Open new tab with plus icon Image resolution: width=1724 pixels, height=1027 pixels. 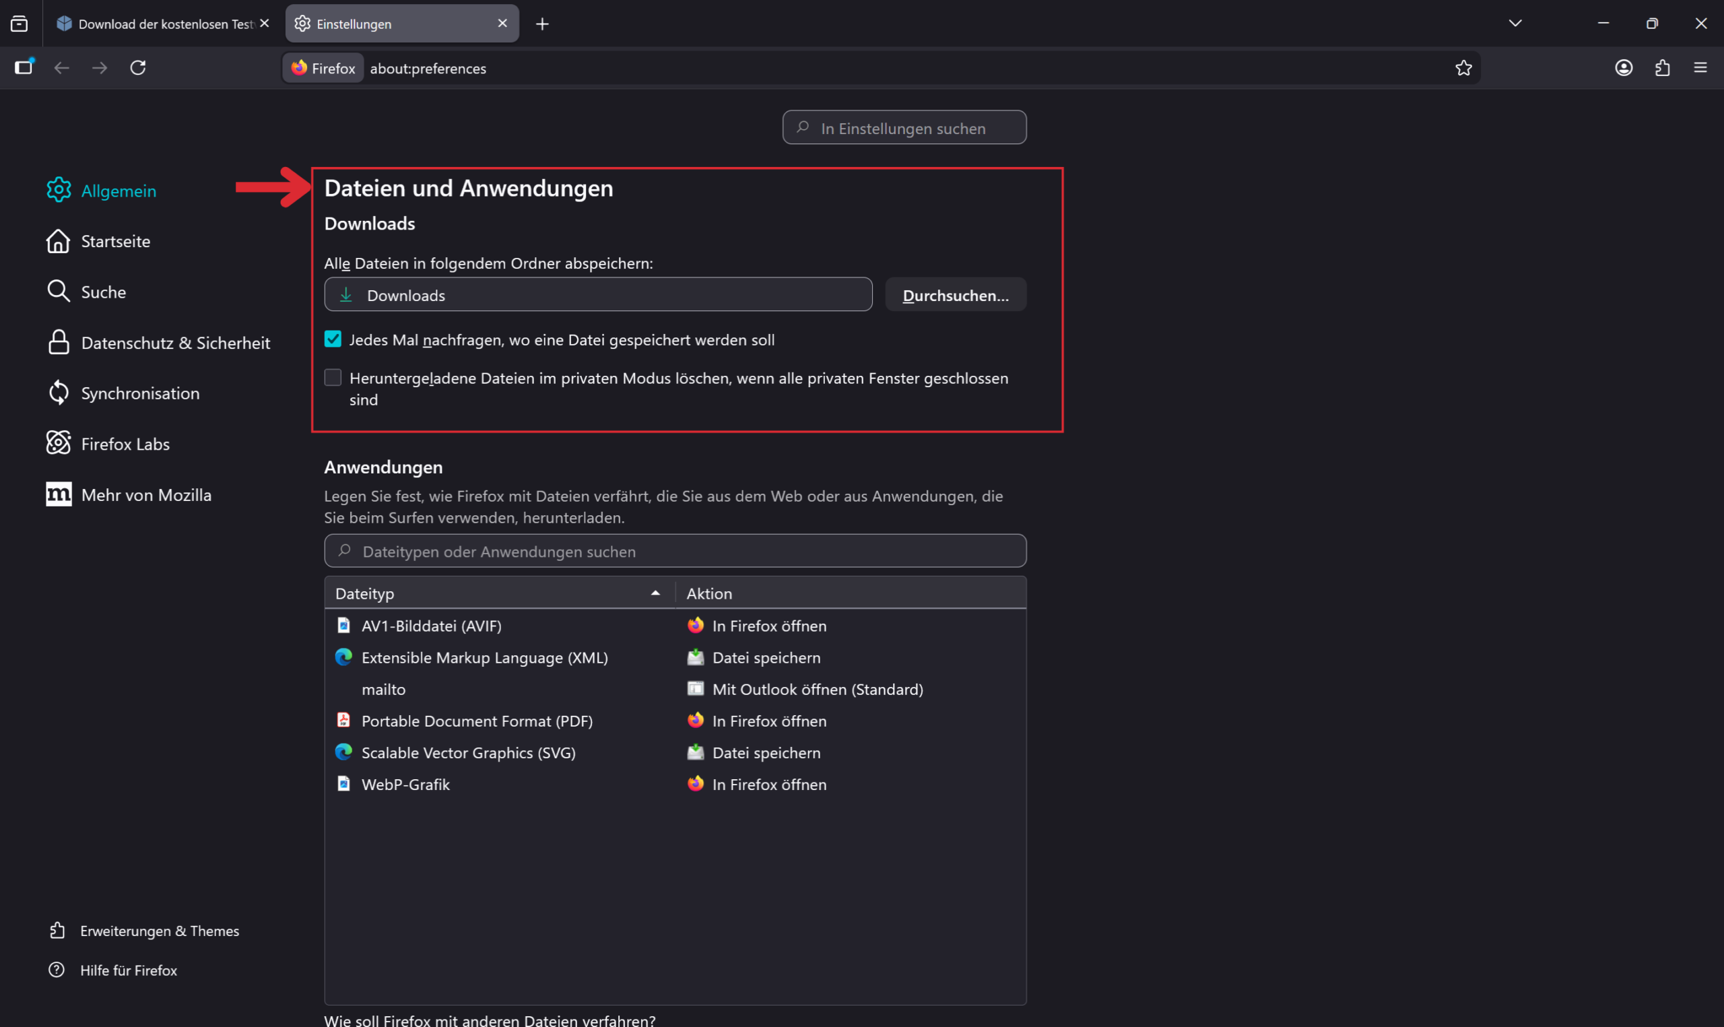pyautogui.click(x=542, y=24)
